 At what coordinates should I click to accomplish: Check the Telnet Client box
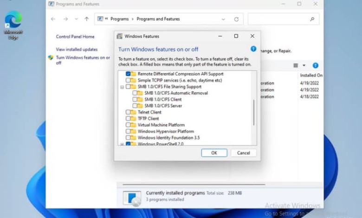128,112
